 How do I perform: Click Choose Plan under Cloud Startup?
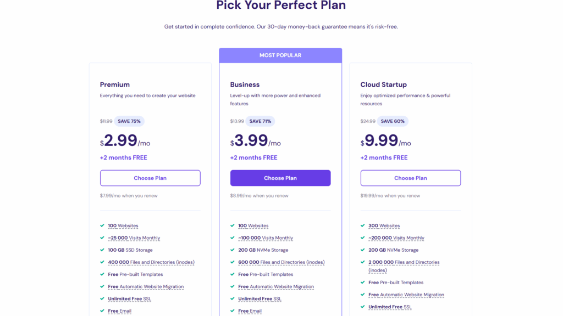point(411,178)
